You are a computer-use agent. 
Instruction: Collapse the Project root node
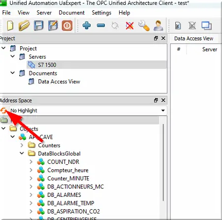[3, 48]
